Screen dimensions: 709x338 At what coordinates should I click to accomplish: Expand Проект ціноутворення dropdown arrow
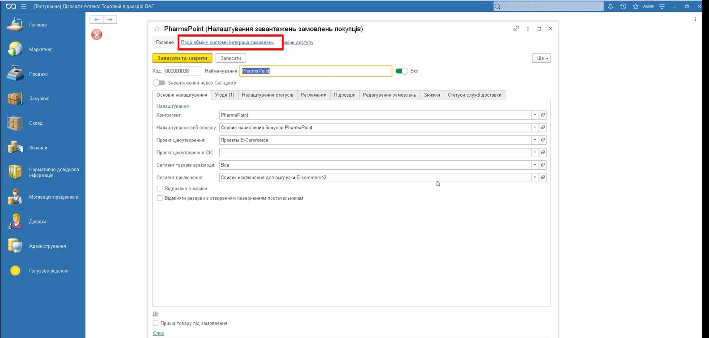(535, 140)
